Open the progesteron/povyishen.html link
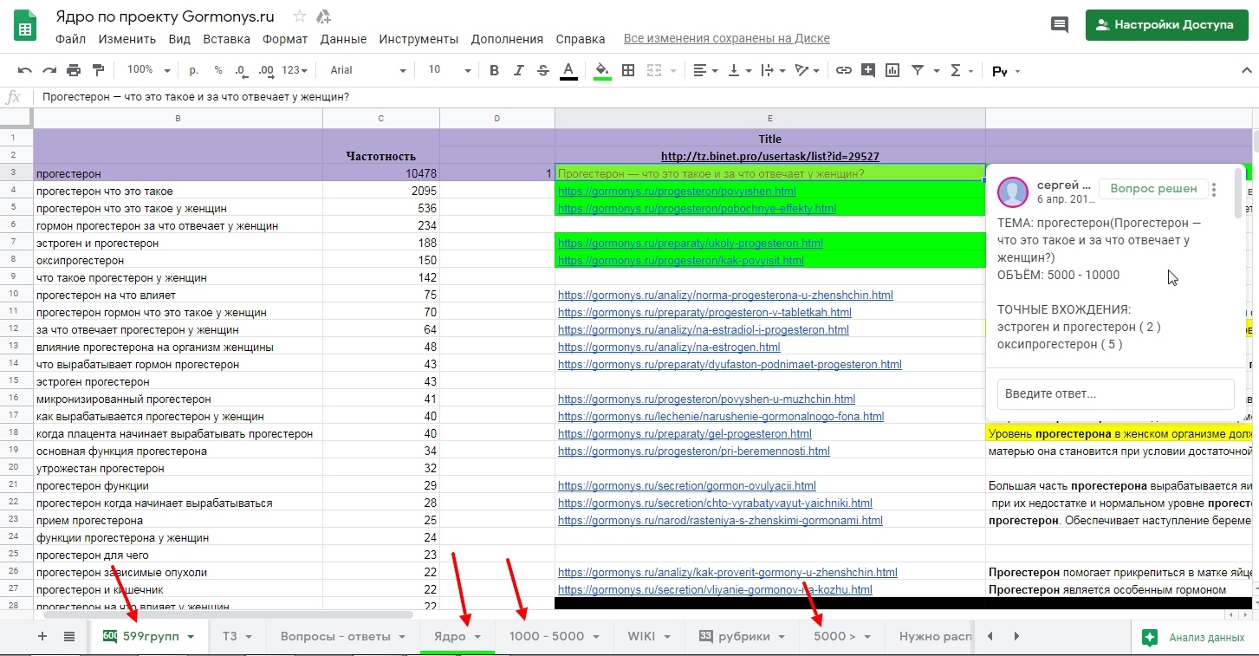This screenshot has width=1259, height=656. coord(677,192)
